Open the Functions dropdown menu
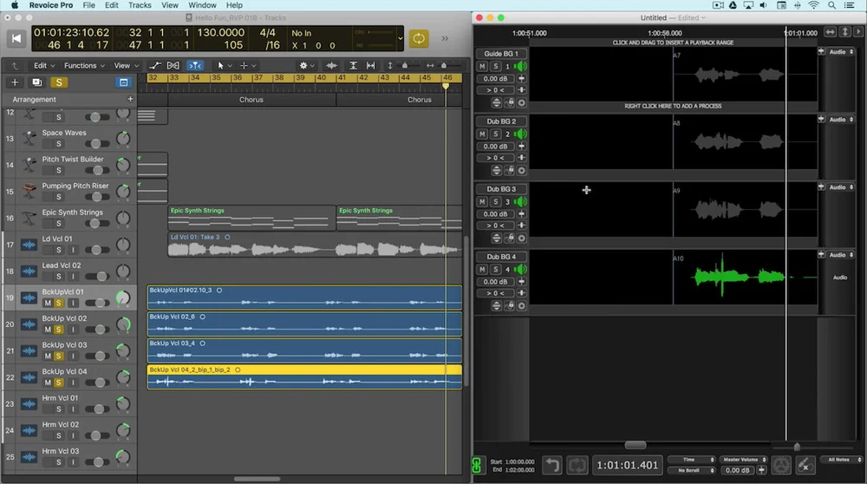Image resolution: width=867 pixels, height=484 pixels. click(x=84, y=65)
